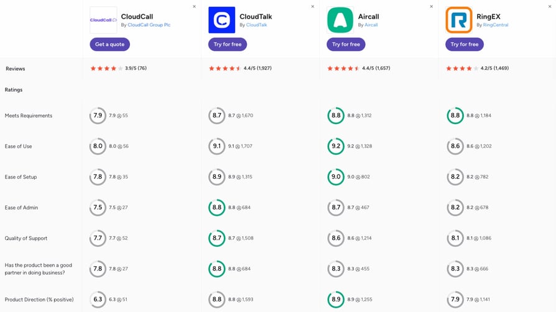This screenshot has width=556, height=312.
Task: Click CloudTalk 8.9 Ease of Setup circle
Action: coord(216,177)
